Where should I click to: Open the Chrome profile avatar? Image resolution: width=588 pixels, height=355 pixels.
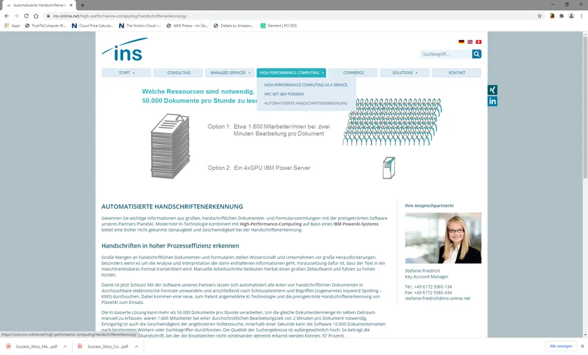[571, 16]
